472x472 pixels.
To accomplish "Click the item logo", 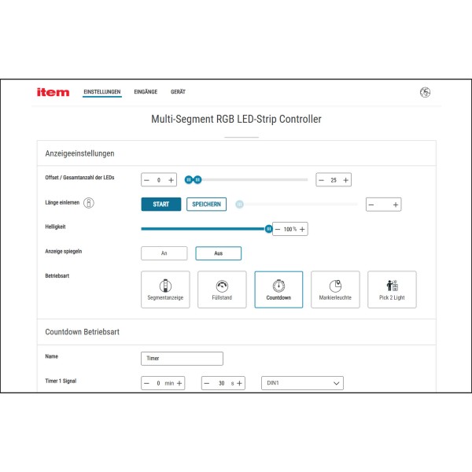I will point(53,92).
